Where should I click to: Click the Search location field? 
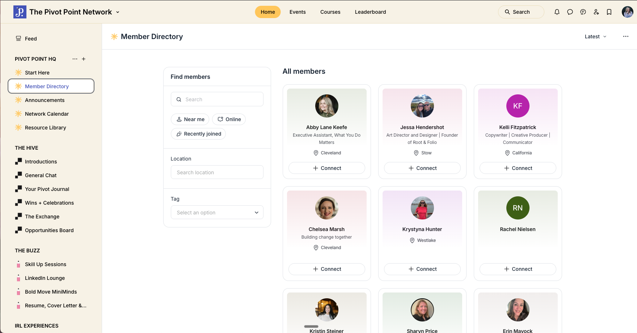pyautogui.click(x=217, y=172)
